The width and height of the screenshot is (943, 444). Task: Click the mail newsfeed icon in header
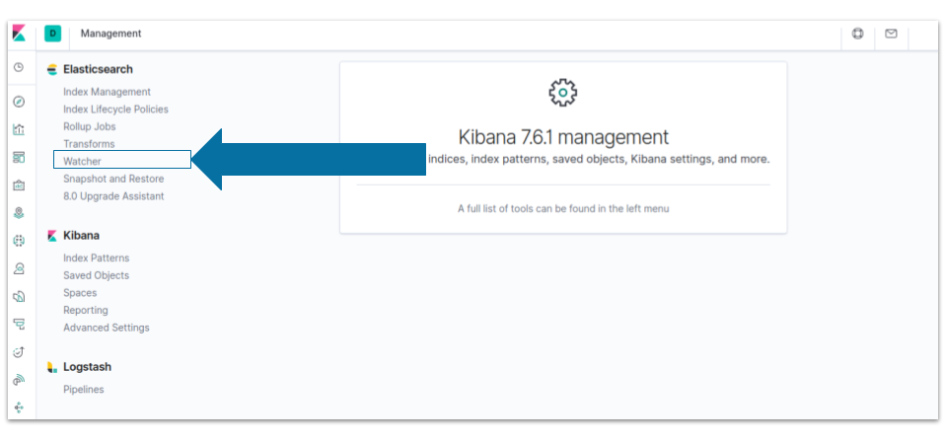pos(892,34)
